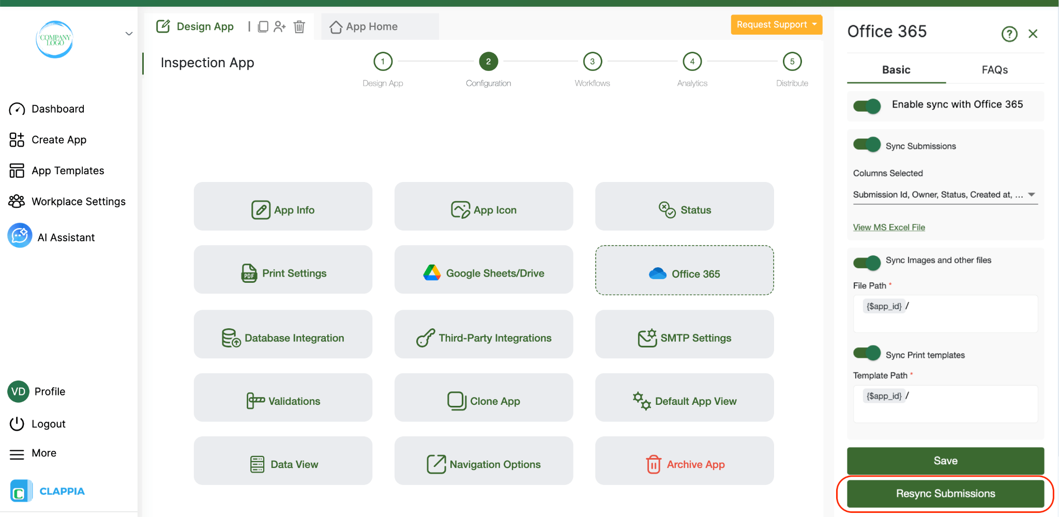Close the Office 365 panel

tap(1033, 34)
